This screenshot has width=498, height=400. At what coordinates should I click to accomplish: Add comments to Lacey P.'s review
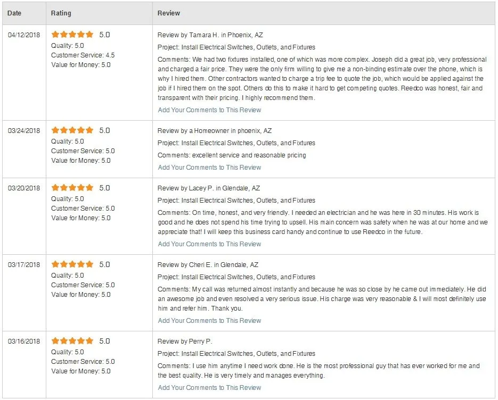(209, 244)
